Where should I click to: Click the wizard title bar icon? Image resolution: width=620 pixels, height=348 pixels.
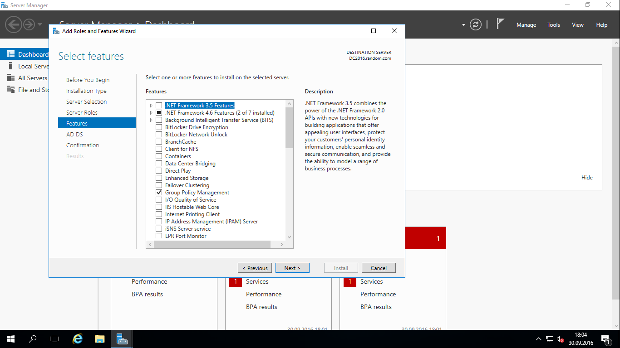tap(56, 31)
